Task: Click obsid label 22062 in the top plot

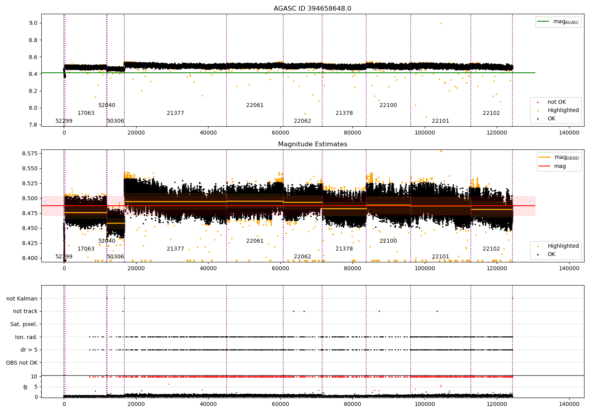Action: [302, 121]
